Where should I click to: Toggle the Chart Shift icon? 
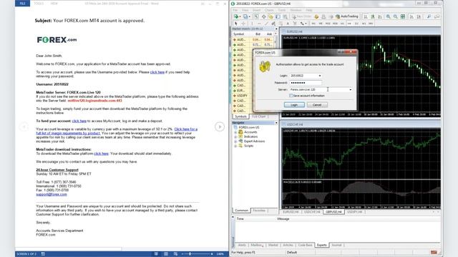tap(419, 16)
